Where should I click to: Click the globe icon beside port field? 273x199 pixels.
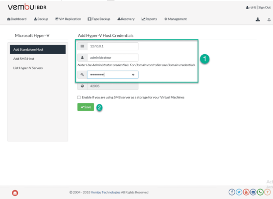pyautogui.click(x=83, y=86)
